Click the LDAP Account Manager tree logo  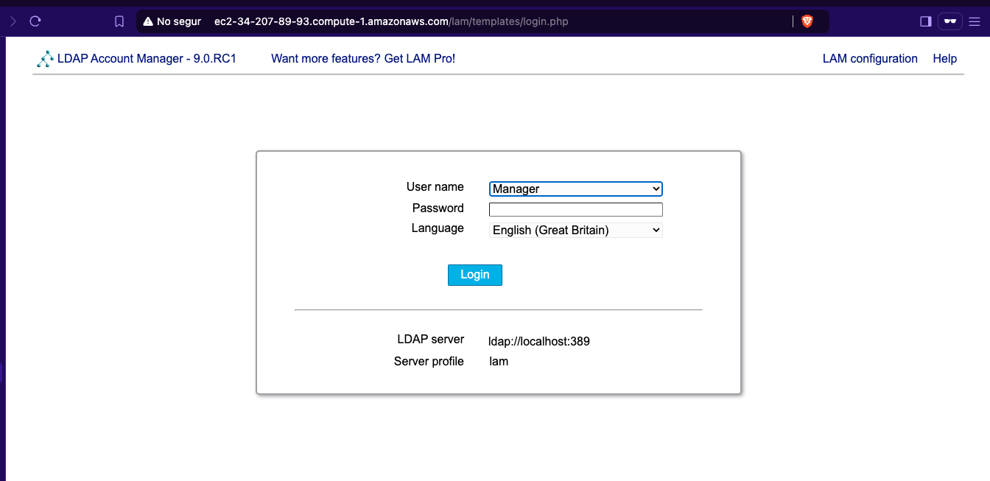[45, 59]
